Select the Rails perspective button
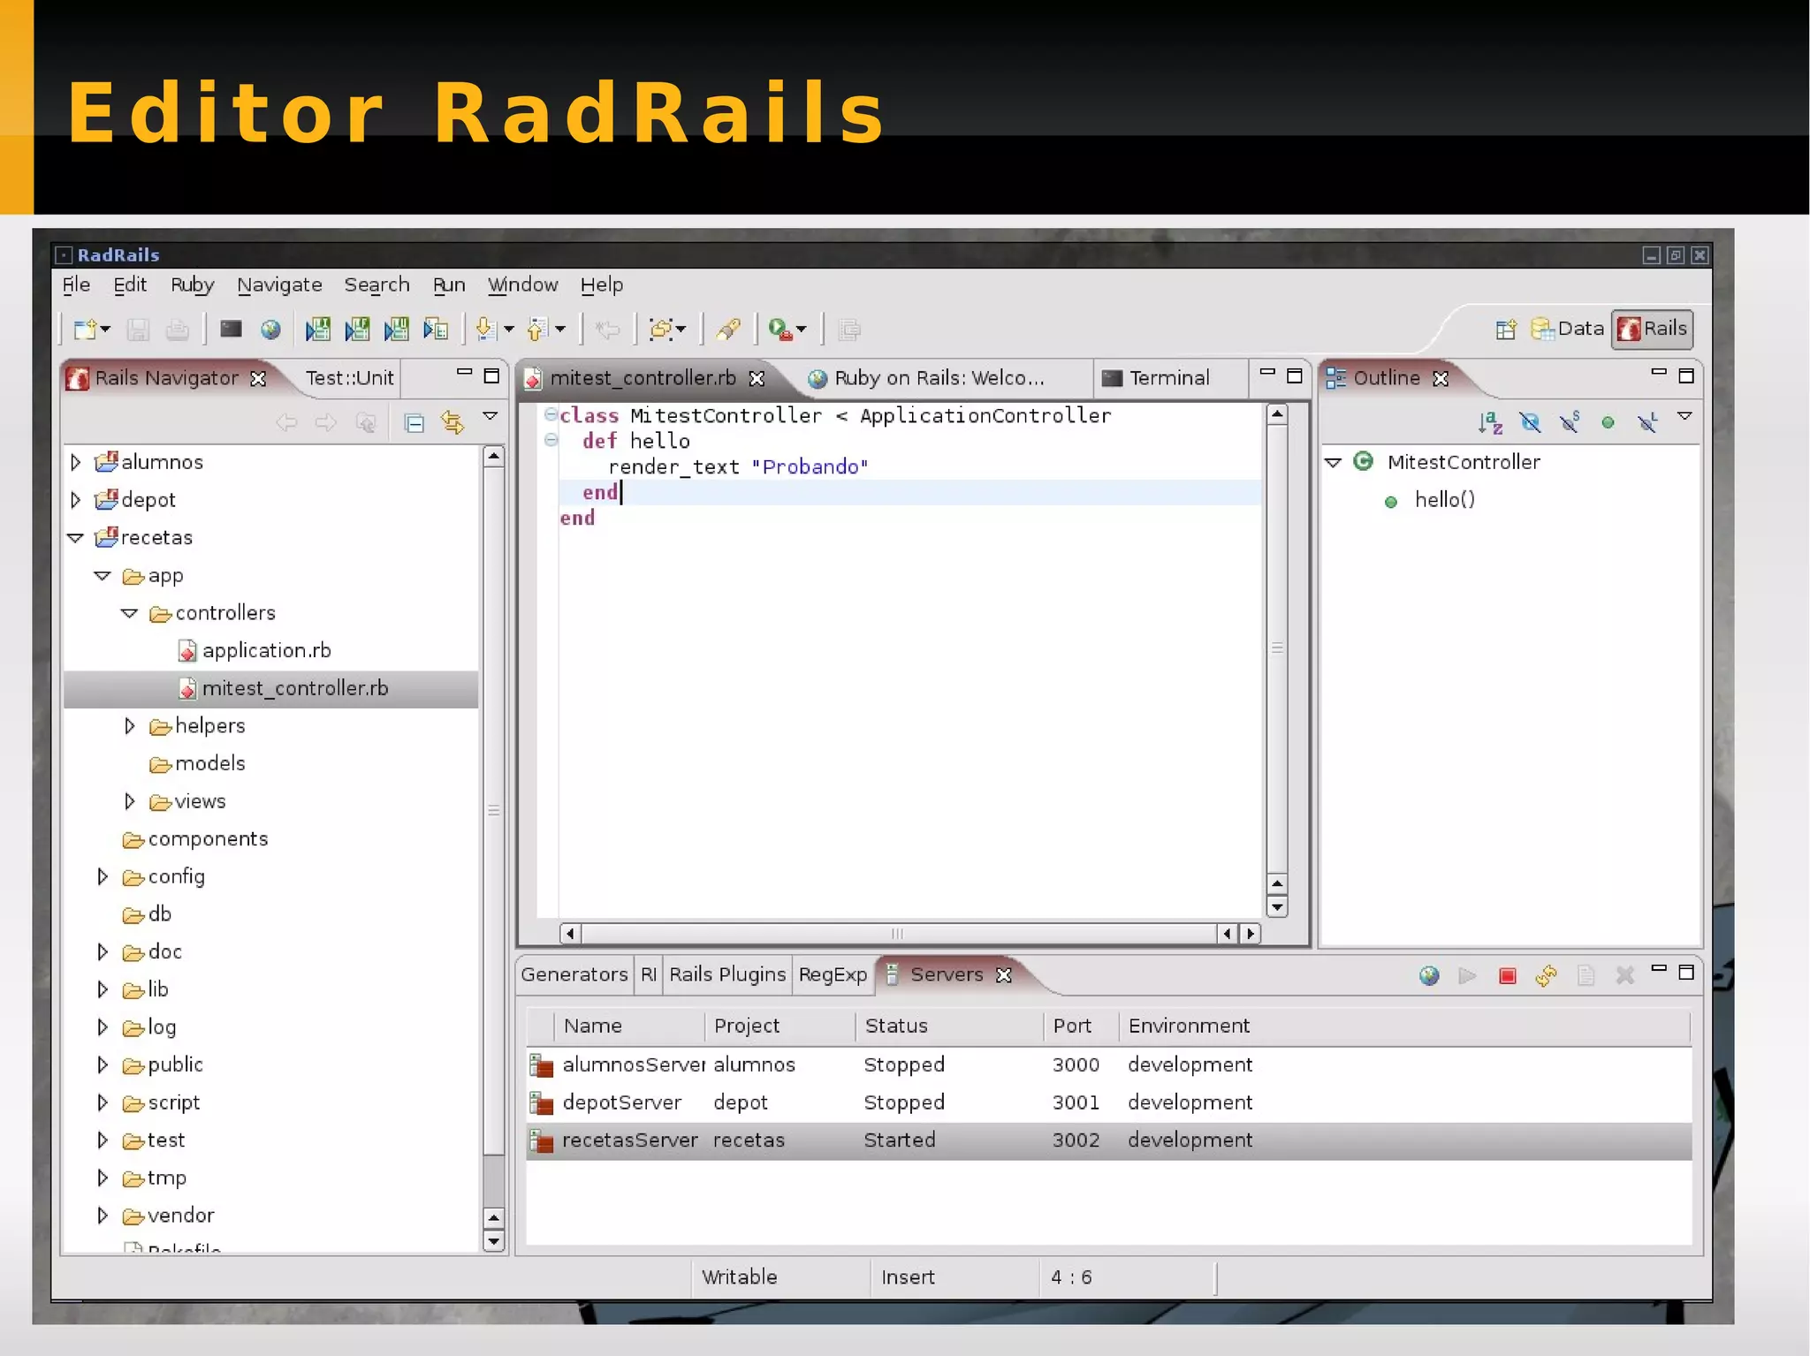The image size is (1810, 1356). tap(1653, 329)
